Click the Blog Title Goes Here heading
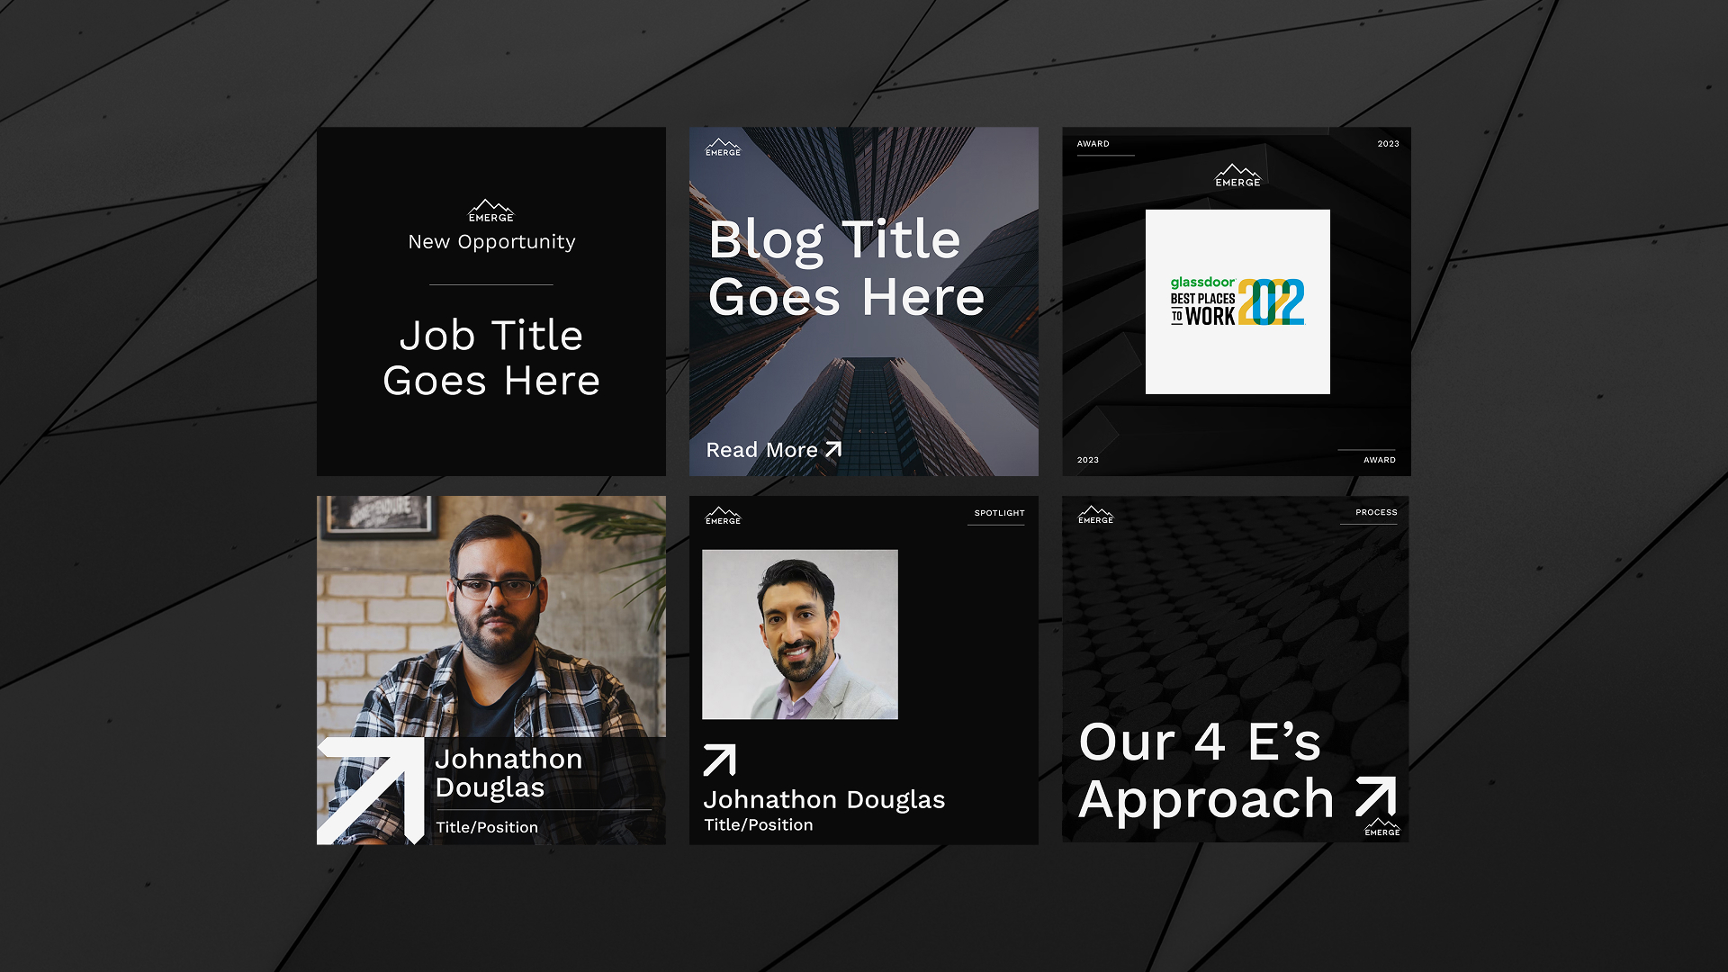This screenshot has width=1728, height=972. (x=846, y=268)
